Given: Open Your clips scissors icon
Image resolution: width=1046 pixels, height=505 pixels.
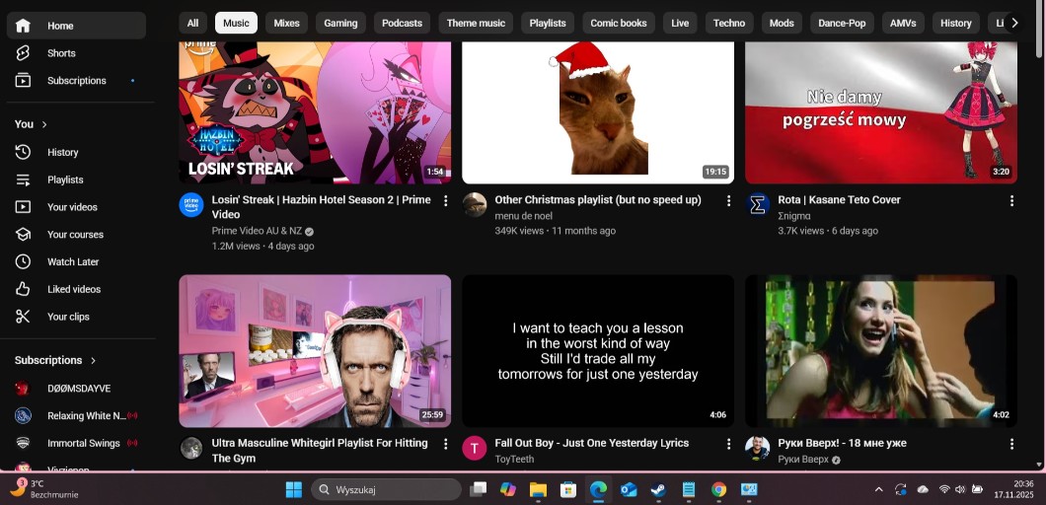Looking at the screenshot, I should click(x=24, y=317).
